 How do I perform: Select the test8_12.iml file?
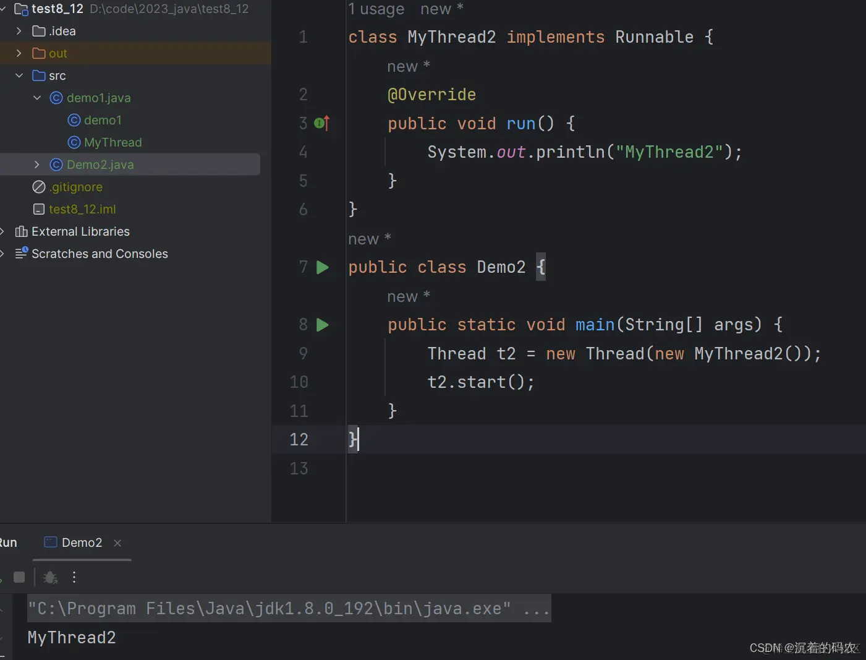click(82, 209)
